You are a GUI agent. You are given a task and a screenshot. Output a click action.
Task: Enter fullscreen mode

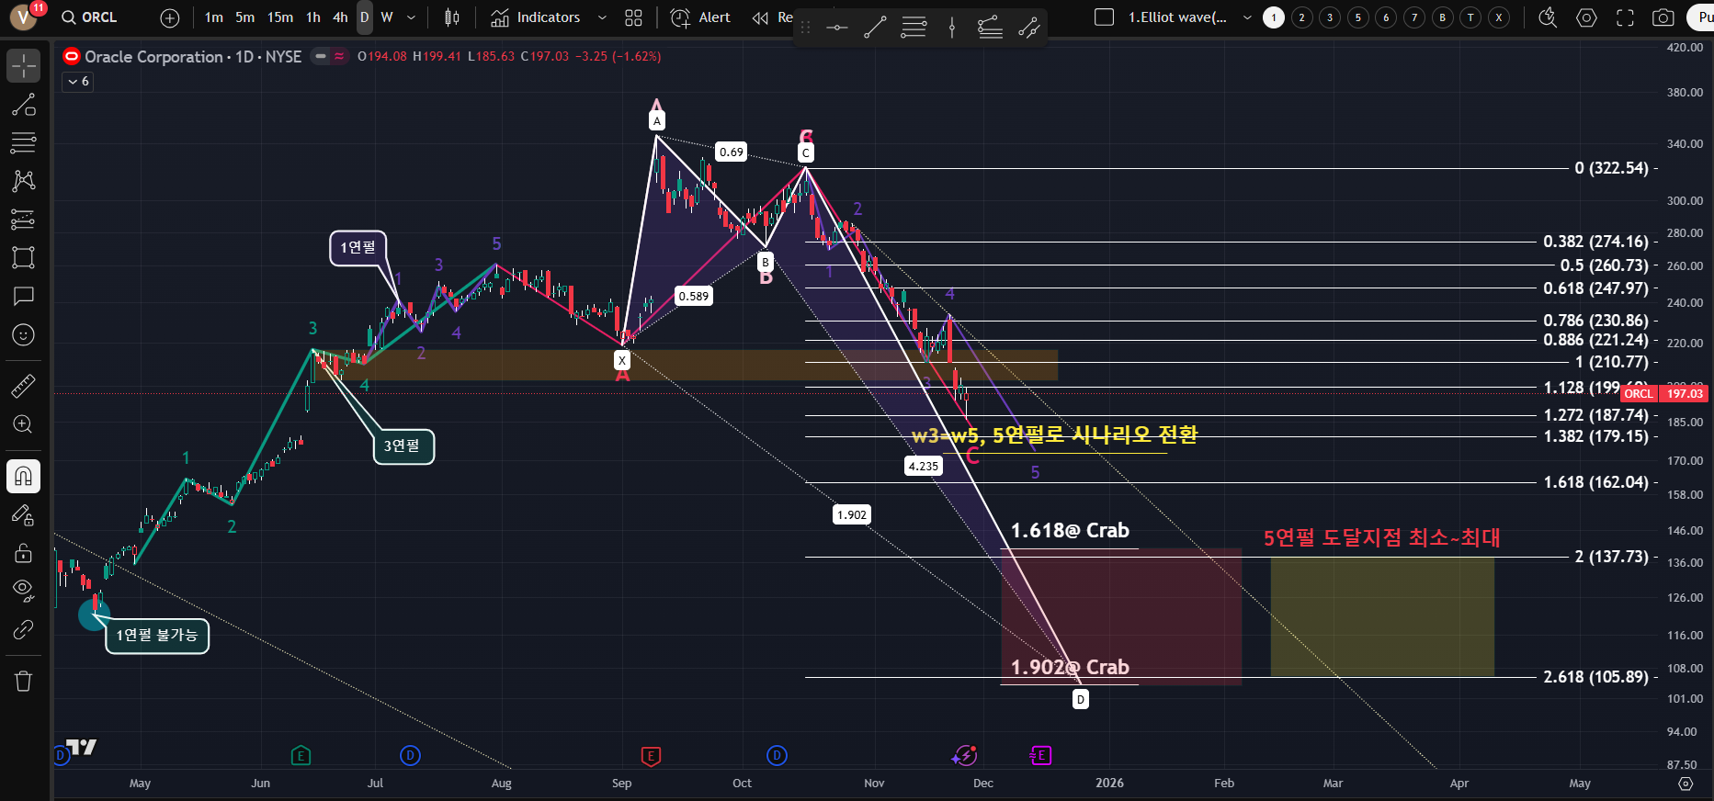point(1625,17)
